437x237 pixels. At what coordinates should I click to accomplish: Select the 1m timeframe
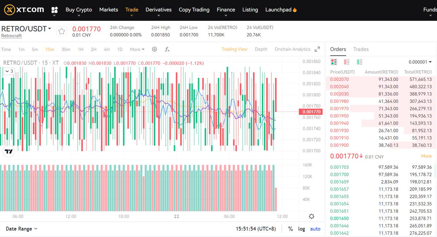coord(21,49)
